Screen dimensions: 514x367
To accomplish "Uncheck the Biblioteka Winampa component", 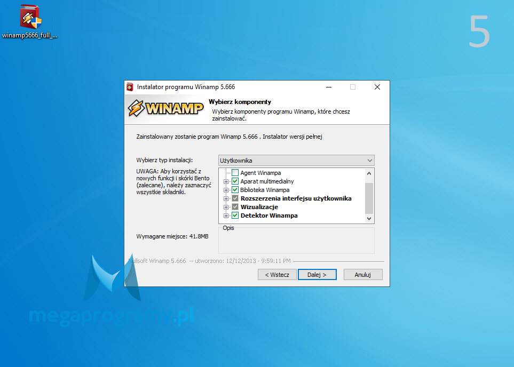I will click(235, 190).
